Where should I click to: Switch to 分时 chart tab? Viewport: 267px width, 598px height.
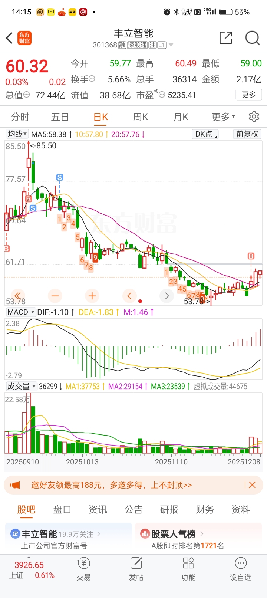click(x=20, y=117)
